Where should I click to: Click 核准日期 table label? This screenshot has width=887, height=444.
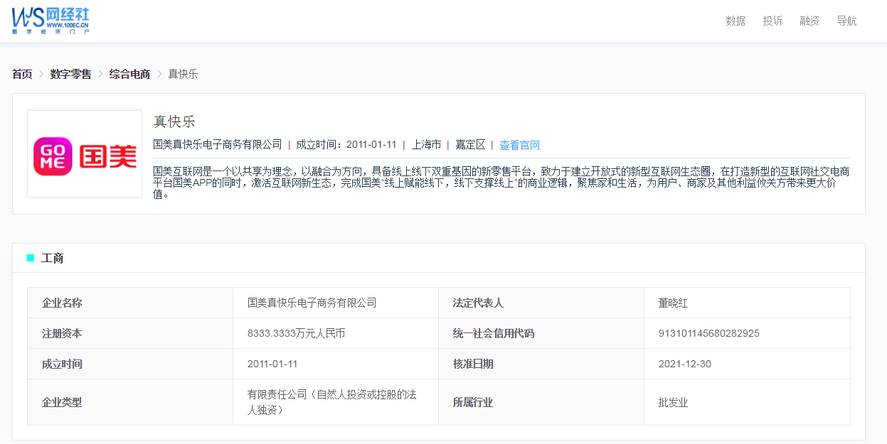pyautogui.click(x=473, y=364)
